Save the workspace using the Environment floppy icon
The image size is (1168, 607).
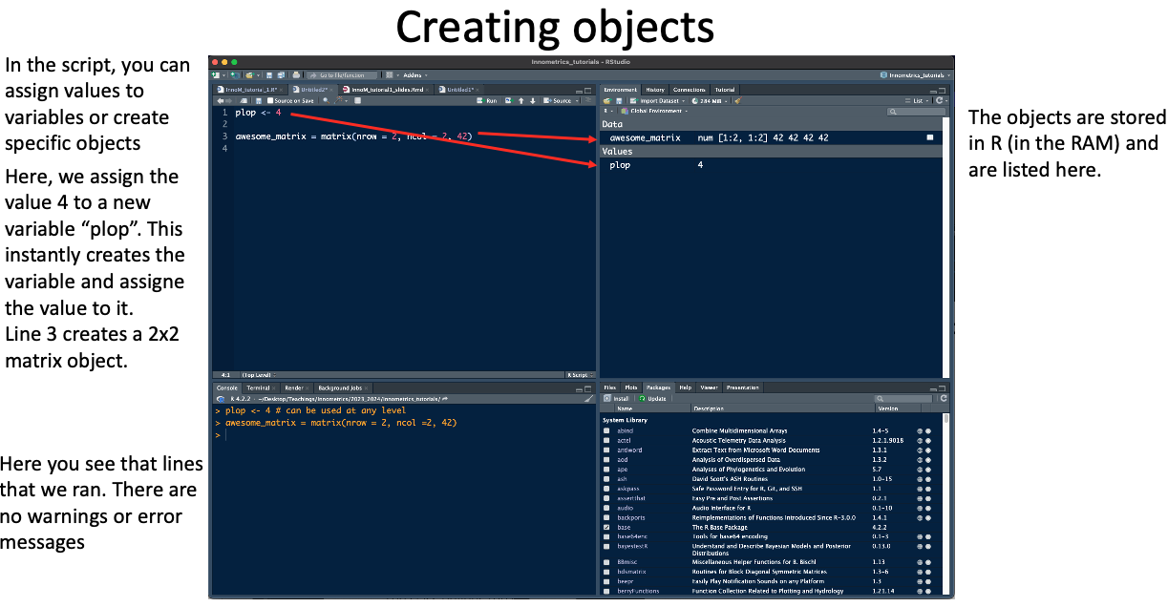coord(619,100)
